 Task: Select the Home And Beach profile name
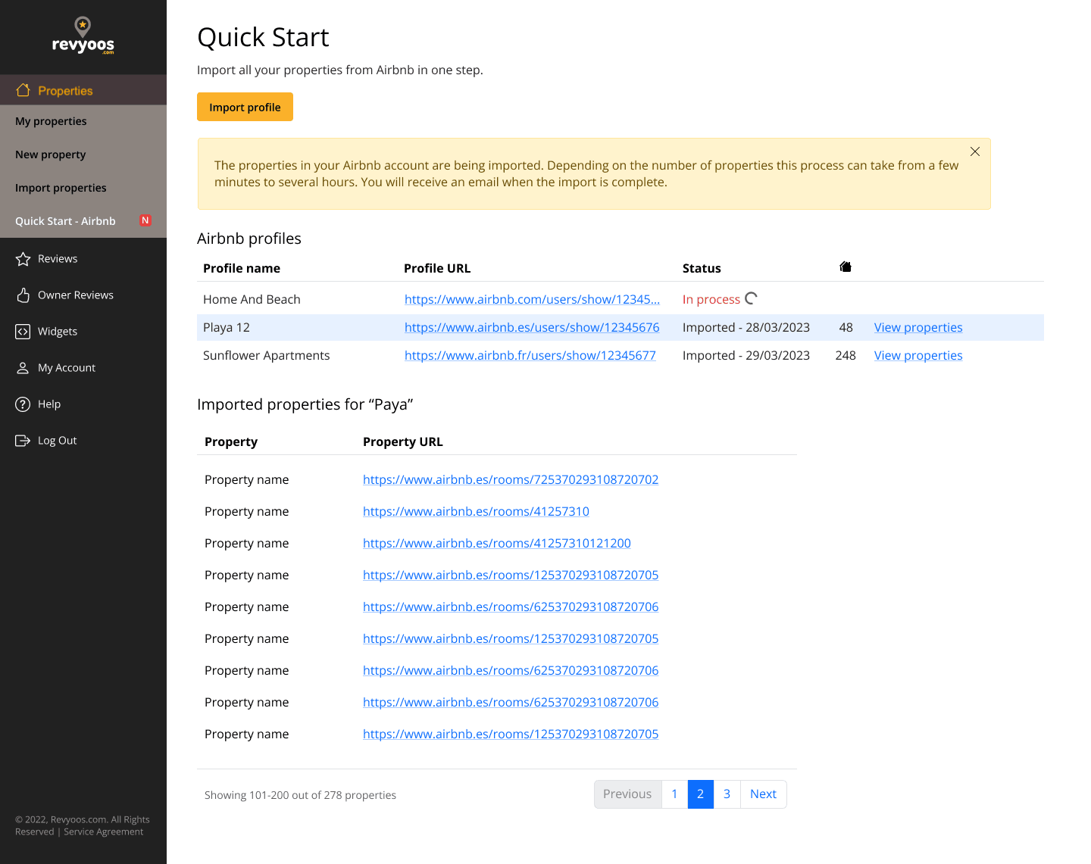pyautogui.click(x=252, y=299)
